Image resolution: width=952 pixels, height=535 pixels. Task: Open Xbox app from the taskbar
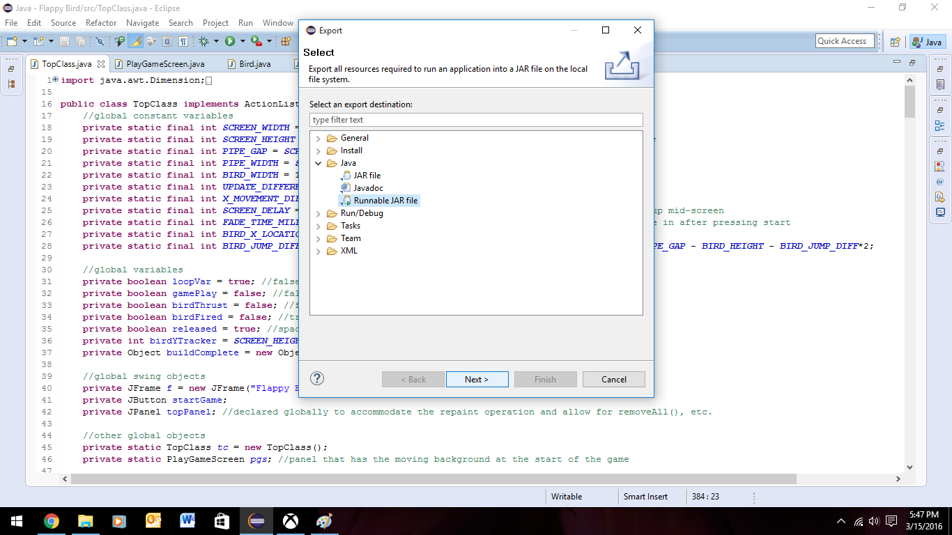(x=290, y=520)
